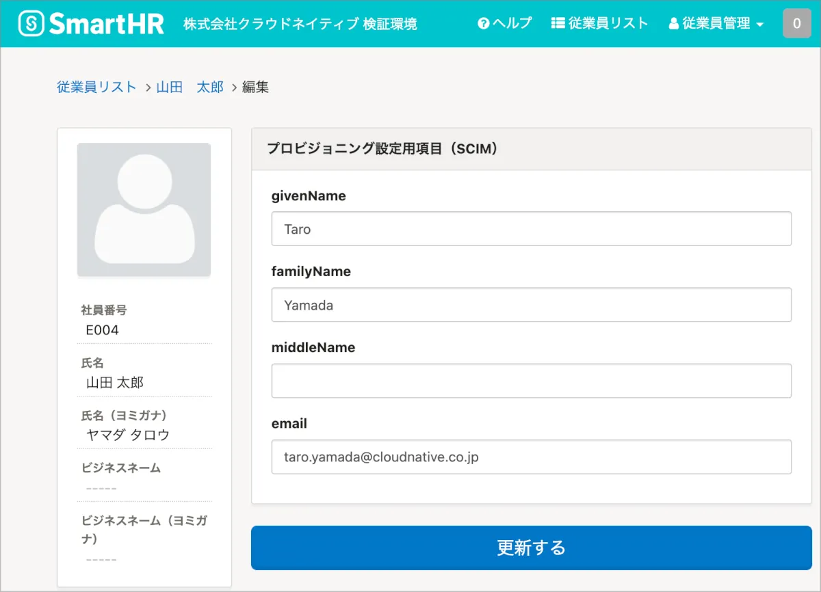Open 山田 太郎 breadcrumb link
Screen dimensions: 821x592
tap(190, 87)
